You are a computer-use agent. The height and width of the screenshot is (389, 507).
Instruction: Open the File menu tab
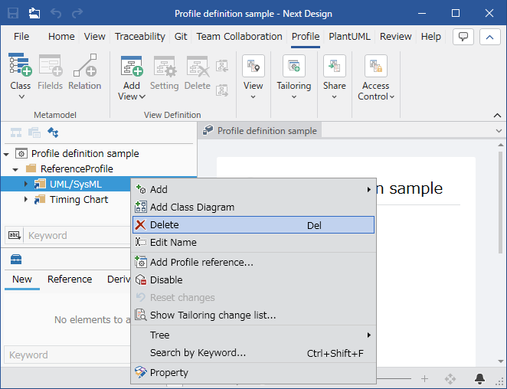21,36
